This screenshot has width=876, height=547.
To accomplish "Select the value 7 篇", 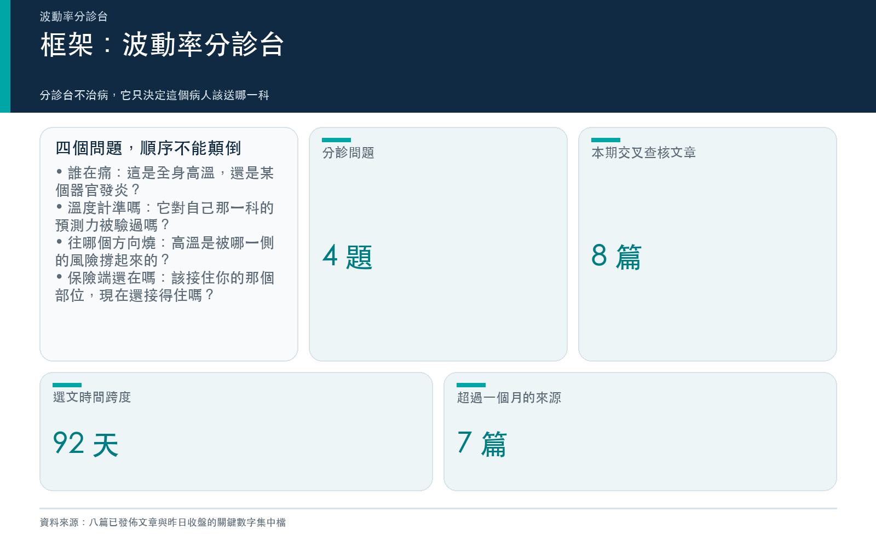I will pos(482,444).
